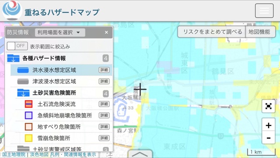Viewport: 280px width, 158px height.
Task: Click the 鶴見区 map label
Action: [x=223, y=71]
